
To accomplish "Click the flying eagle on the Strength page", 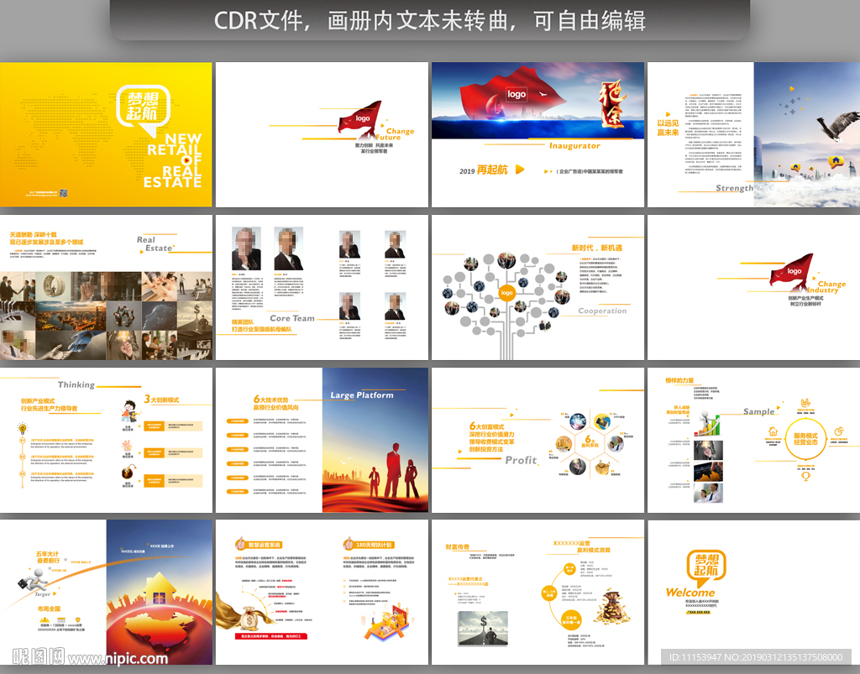I will pyautogui.click(x=839, y=126).
